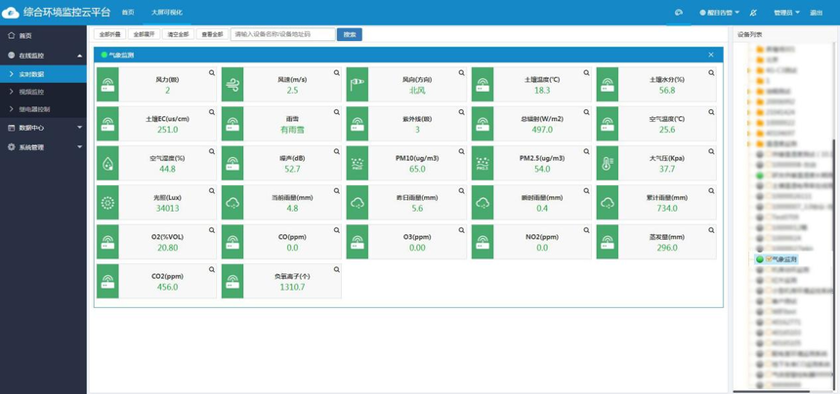Click the PM2.5 particle icon

(483, 163)
